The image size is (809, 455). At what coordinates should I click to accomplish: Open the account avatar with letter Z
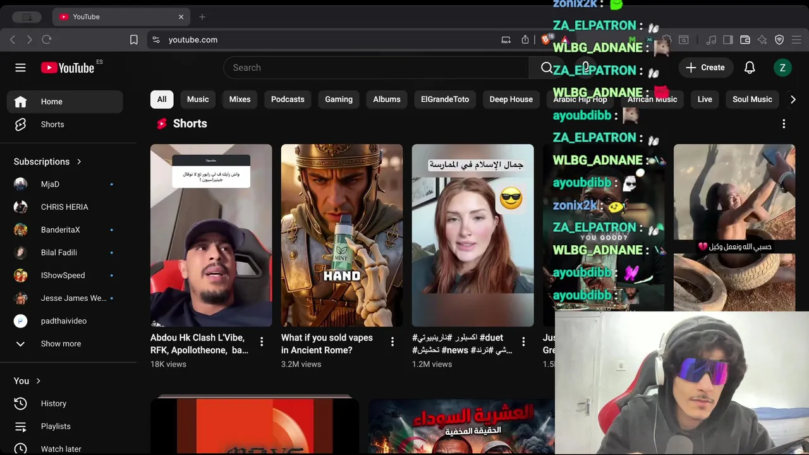pos(782,68)
